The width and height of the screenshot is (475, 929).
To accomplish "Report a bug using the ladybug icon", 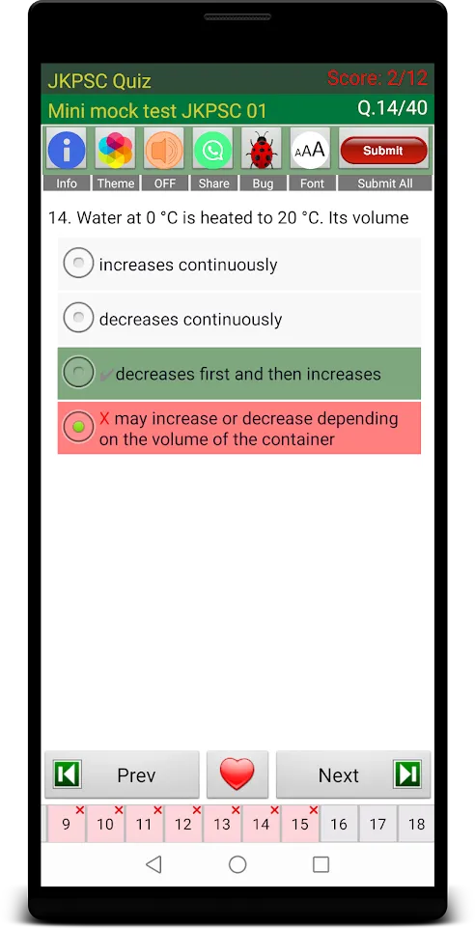I will [x=262, y=151].
